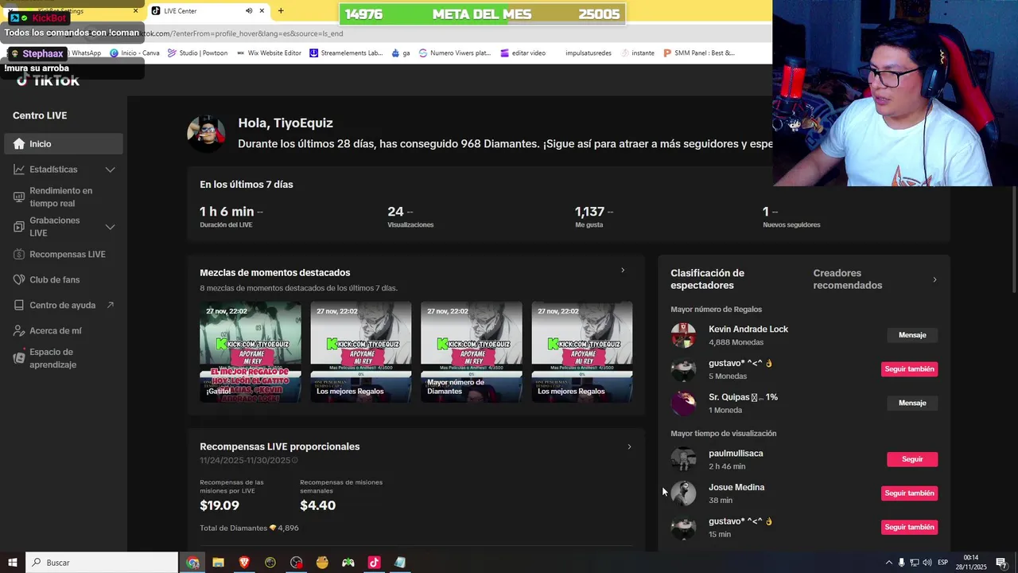
Task: Open Kevin Andrade Lock avatar
Action: coord(683,335)
